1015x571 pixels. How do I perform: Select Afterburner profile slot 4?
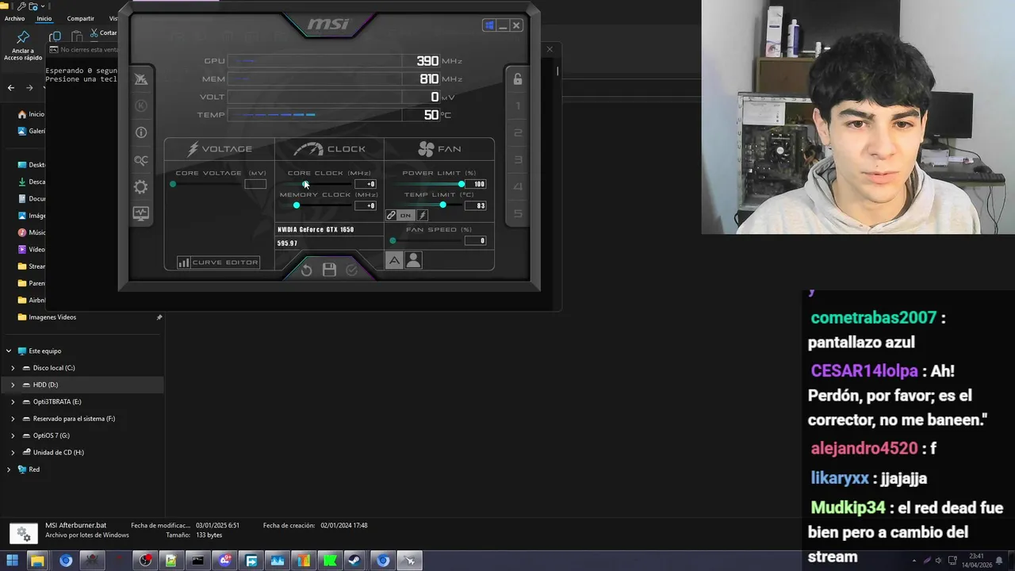pos(518,186)
